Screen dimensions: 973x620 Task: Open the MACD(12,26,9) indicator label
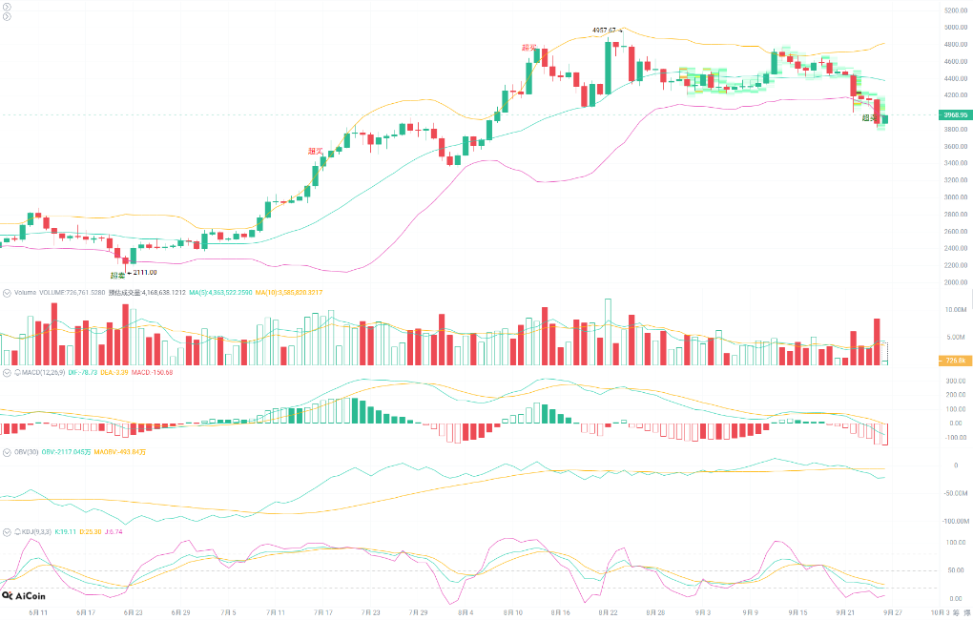coord(44,373)
